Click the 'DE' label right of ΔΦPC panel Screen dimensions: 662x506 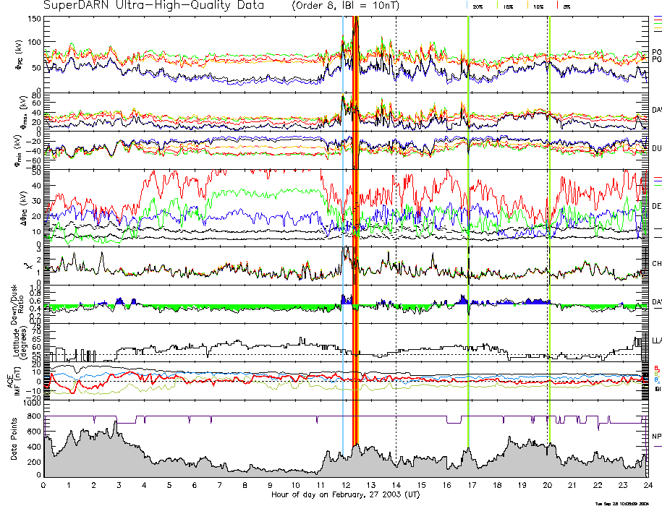pyautogui.click(x=657, y=206)
